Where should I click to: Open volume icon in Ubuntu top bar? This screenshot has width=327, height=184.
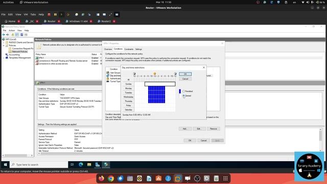click(x=308, y=2)
